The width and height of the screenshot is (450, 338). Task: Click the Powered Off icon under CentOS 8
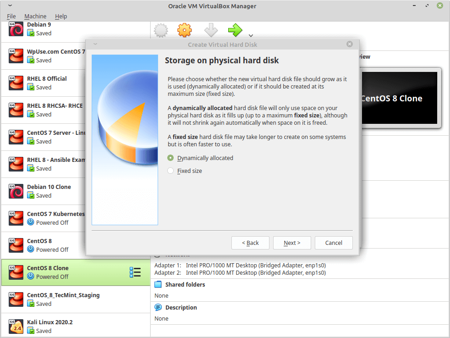tap(31, 249)
